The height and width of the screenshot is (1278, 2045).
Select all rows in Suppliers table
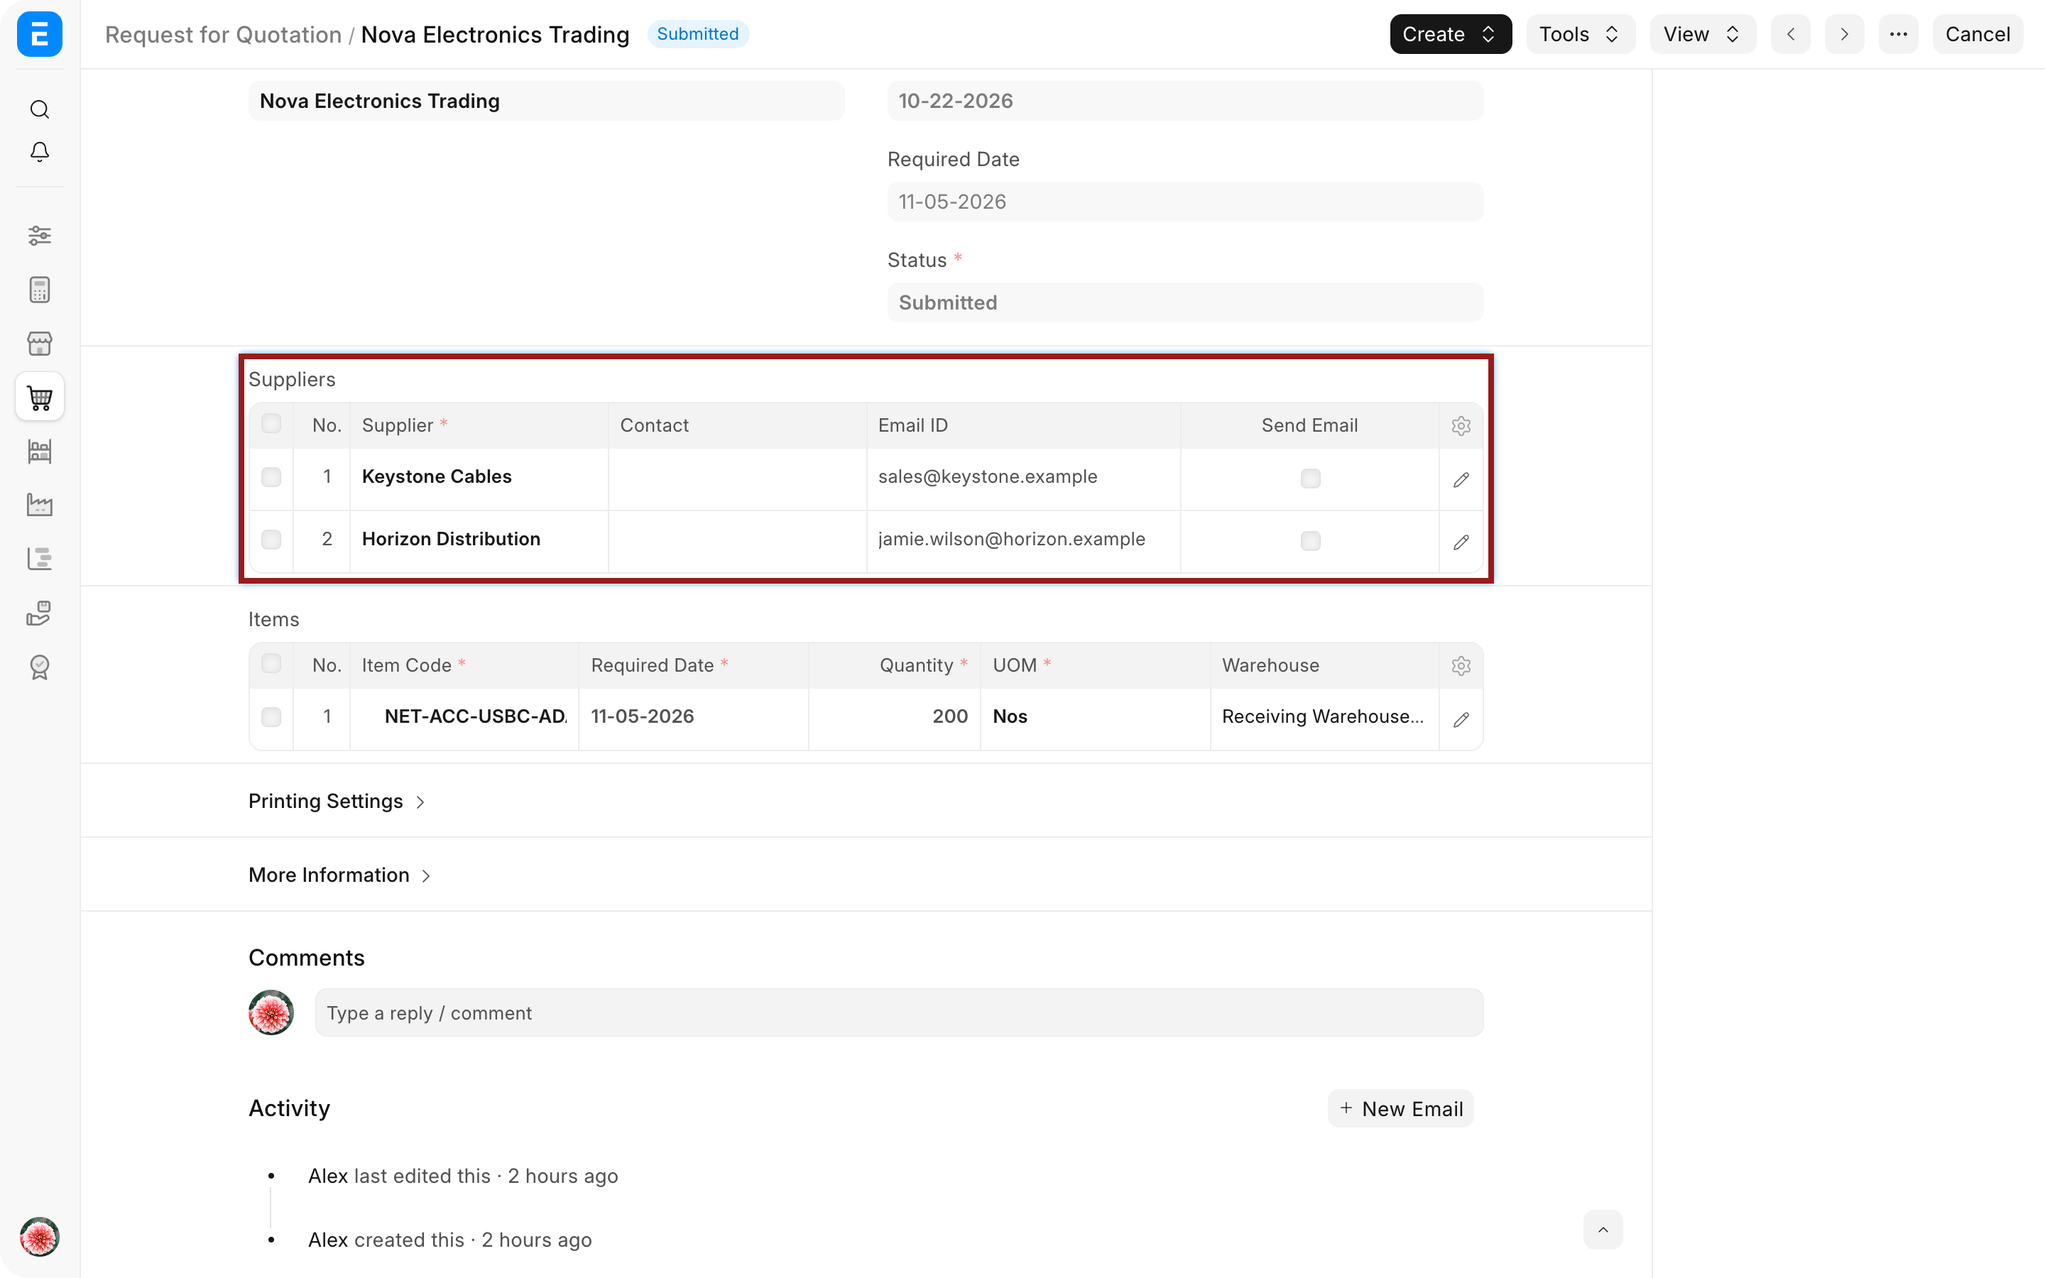[x=271, y=423]
